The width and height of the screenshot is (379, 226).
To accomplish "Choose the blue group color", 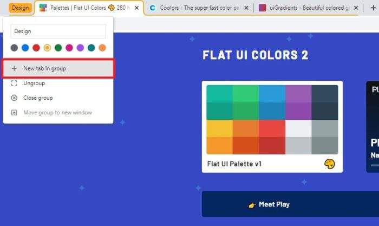I will pyautogui.click(x=25, y=48).
